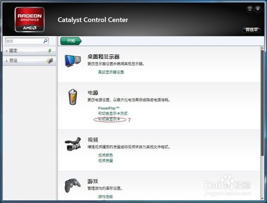Open the PowerPlay™ link
Viewport: 267px width, 203px height.
109,108
